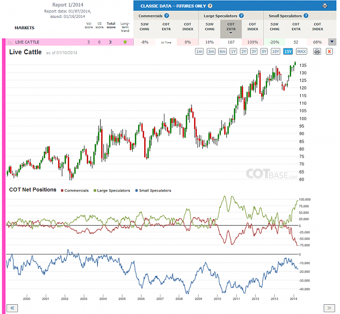Open help icon next to Small Speculators

point(306,16)
